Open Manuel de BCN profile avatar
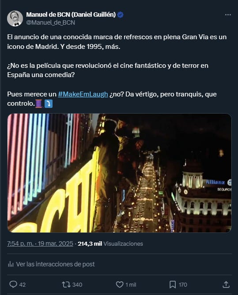 (15, 18)
